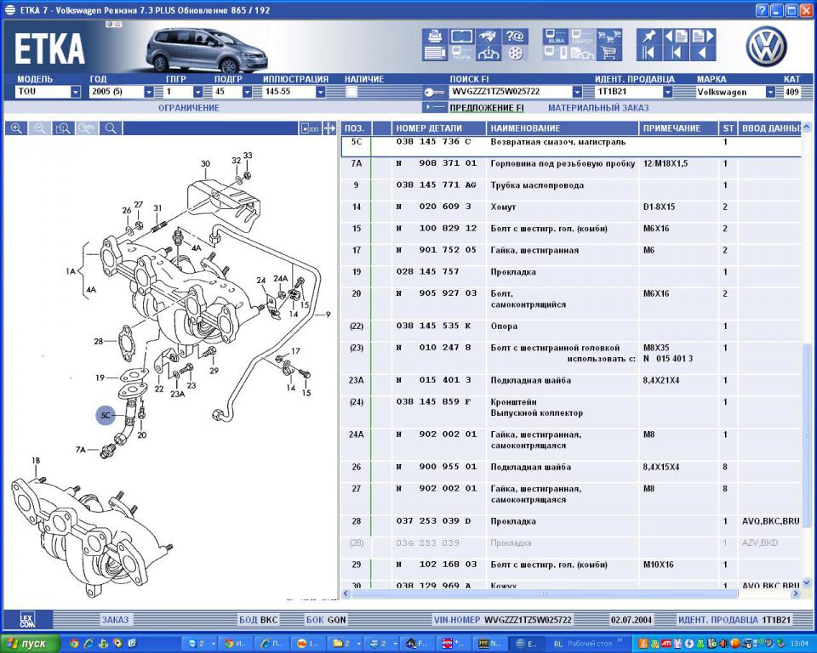Click the highlighted 5C callout in the diagram
817x653 pixels.
[106, 415]
